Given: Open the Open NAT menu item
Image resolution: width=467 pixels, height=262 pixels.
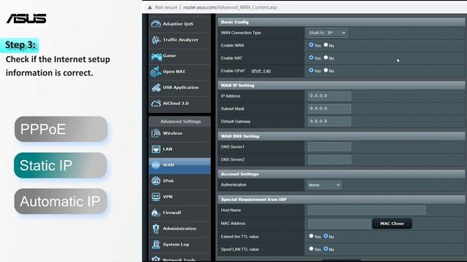Looking at the screenshot, I should tap(180, 71).
